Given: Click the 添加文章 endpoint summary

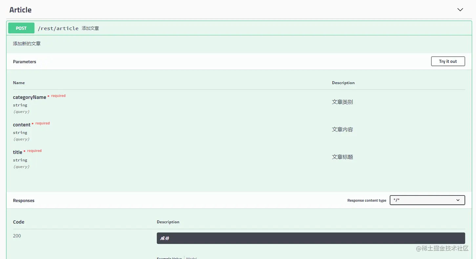Looking at the screenshot, I should point(90,28).
